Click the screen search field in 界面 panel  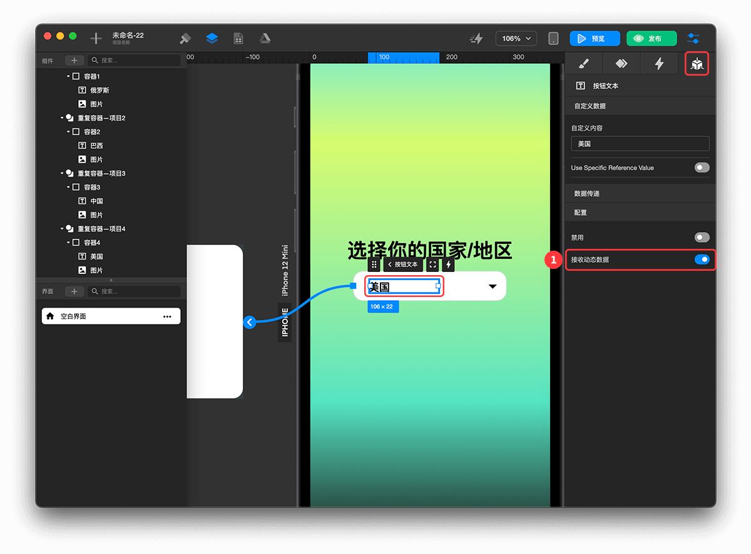(x=135, y=291)
